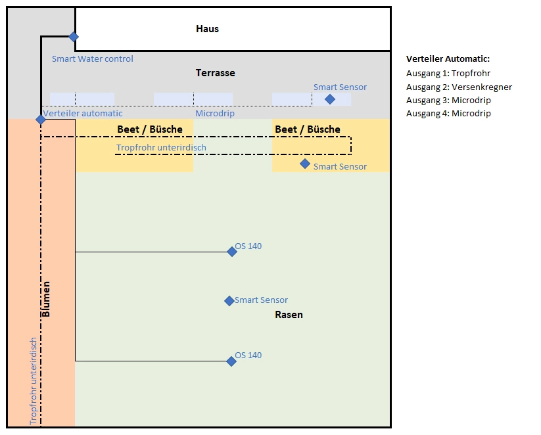
Task: Click the Smart Sensor diamond on the Terrasse
Action: [x=330, y=99]
